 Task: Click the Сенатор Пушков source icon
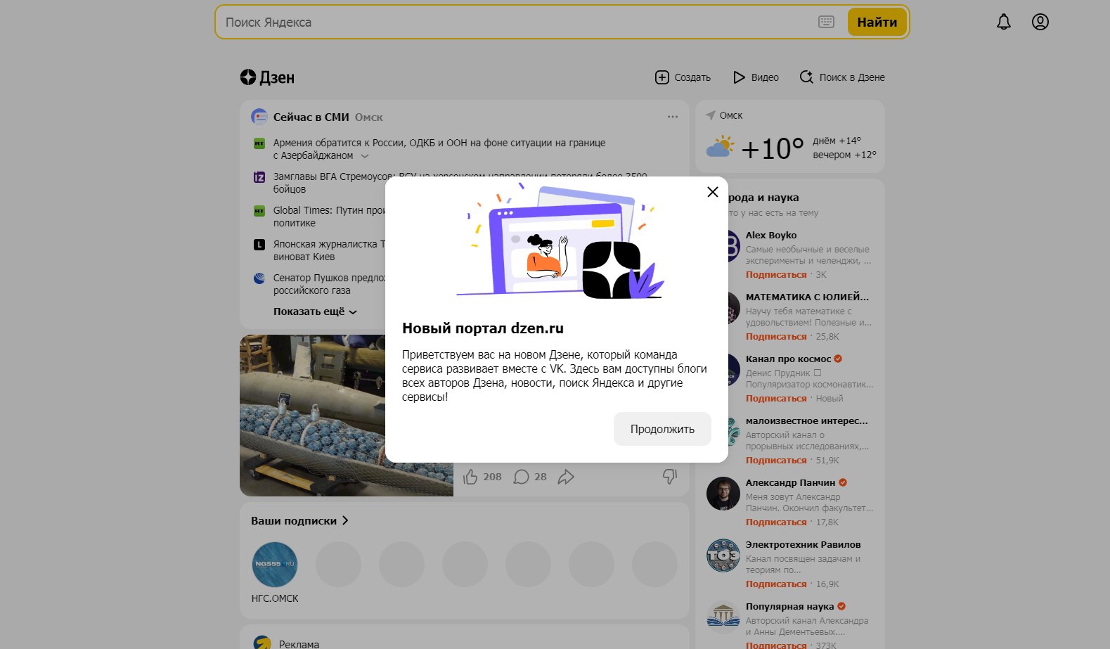click(259, 278)
